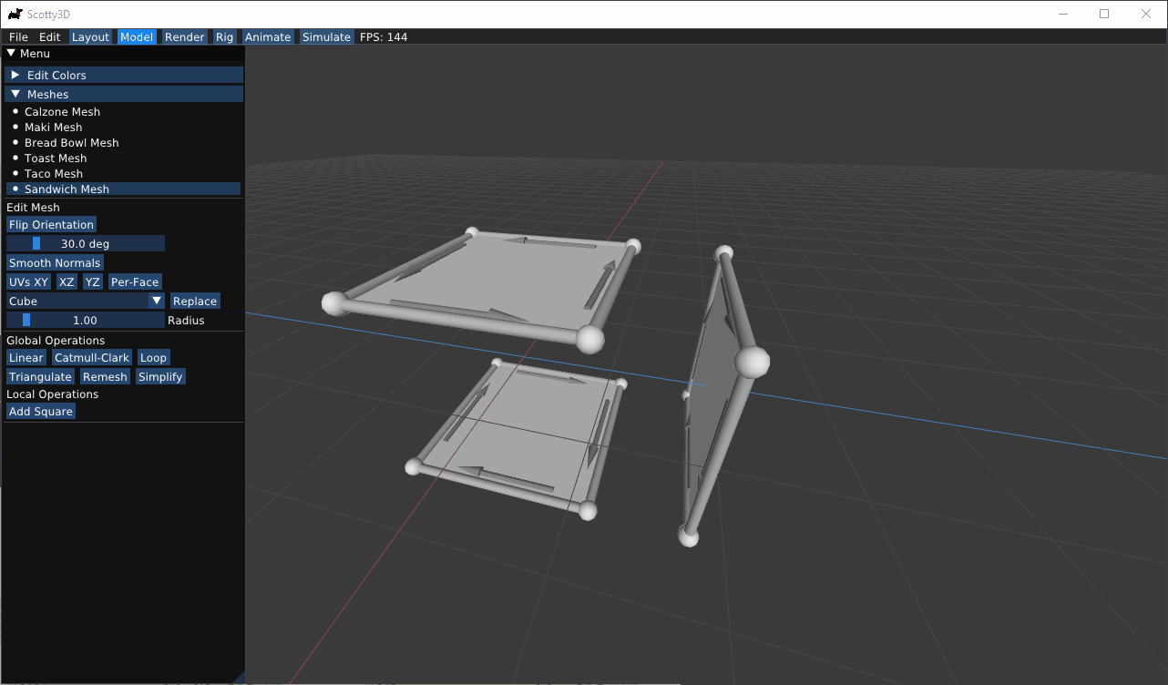Click the YZ UV projection button
Screen dimensions: 1168x685
(92, 282)
